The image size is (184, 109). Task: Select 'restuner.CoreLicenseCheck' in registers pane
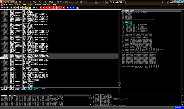[143, 20]
